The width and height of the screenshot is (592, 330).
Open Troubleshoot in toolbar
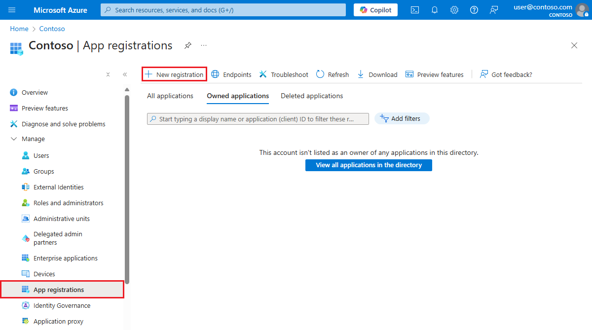pos(284,74)
